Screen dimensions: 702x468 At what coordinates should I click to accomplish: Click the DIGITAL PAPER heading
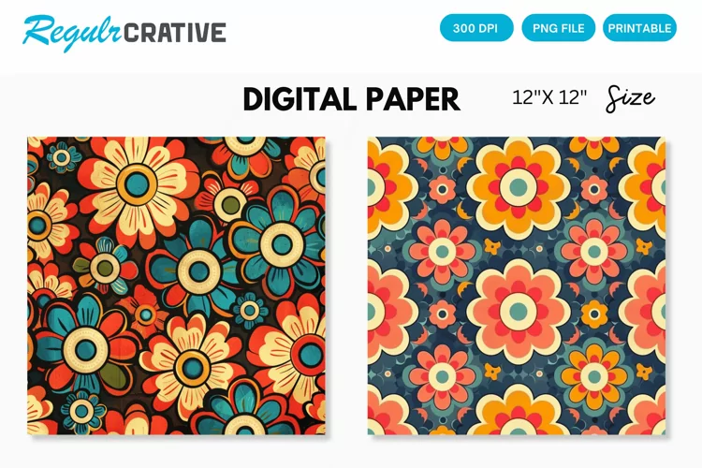pos(351,99)
